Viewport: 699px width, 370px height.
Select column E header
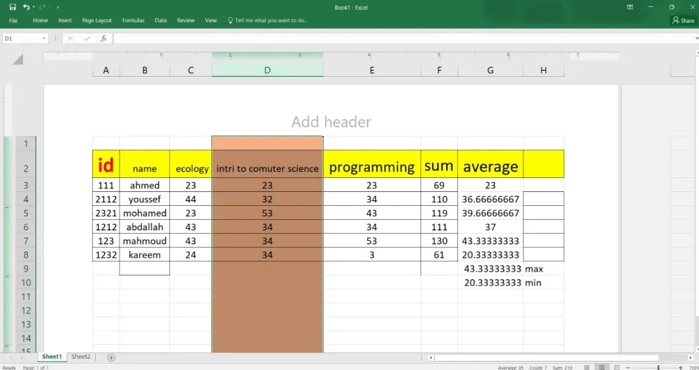(372, 71)
